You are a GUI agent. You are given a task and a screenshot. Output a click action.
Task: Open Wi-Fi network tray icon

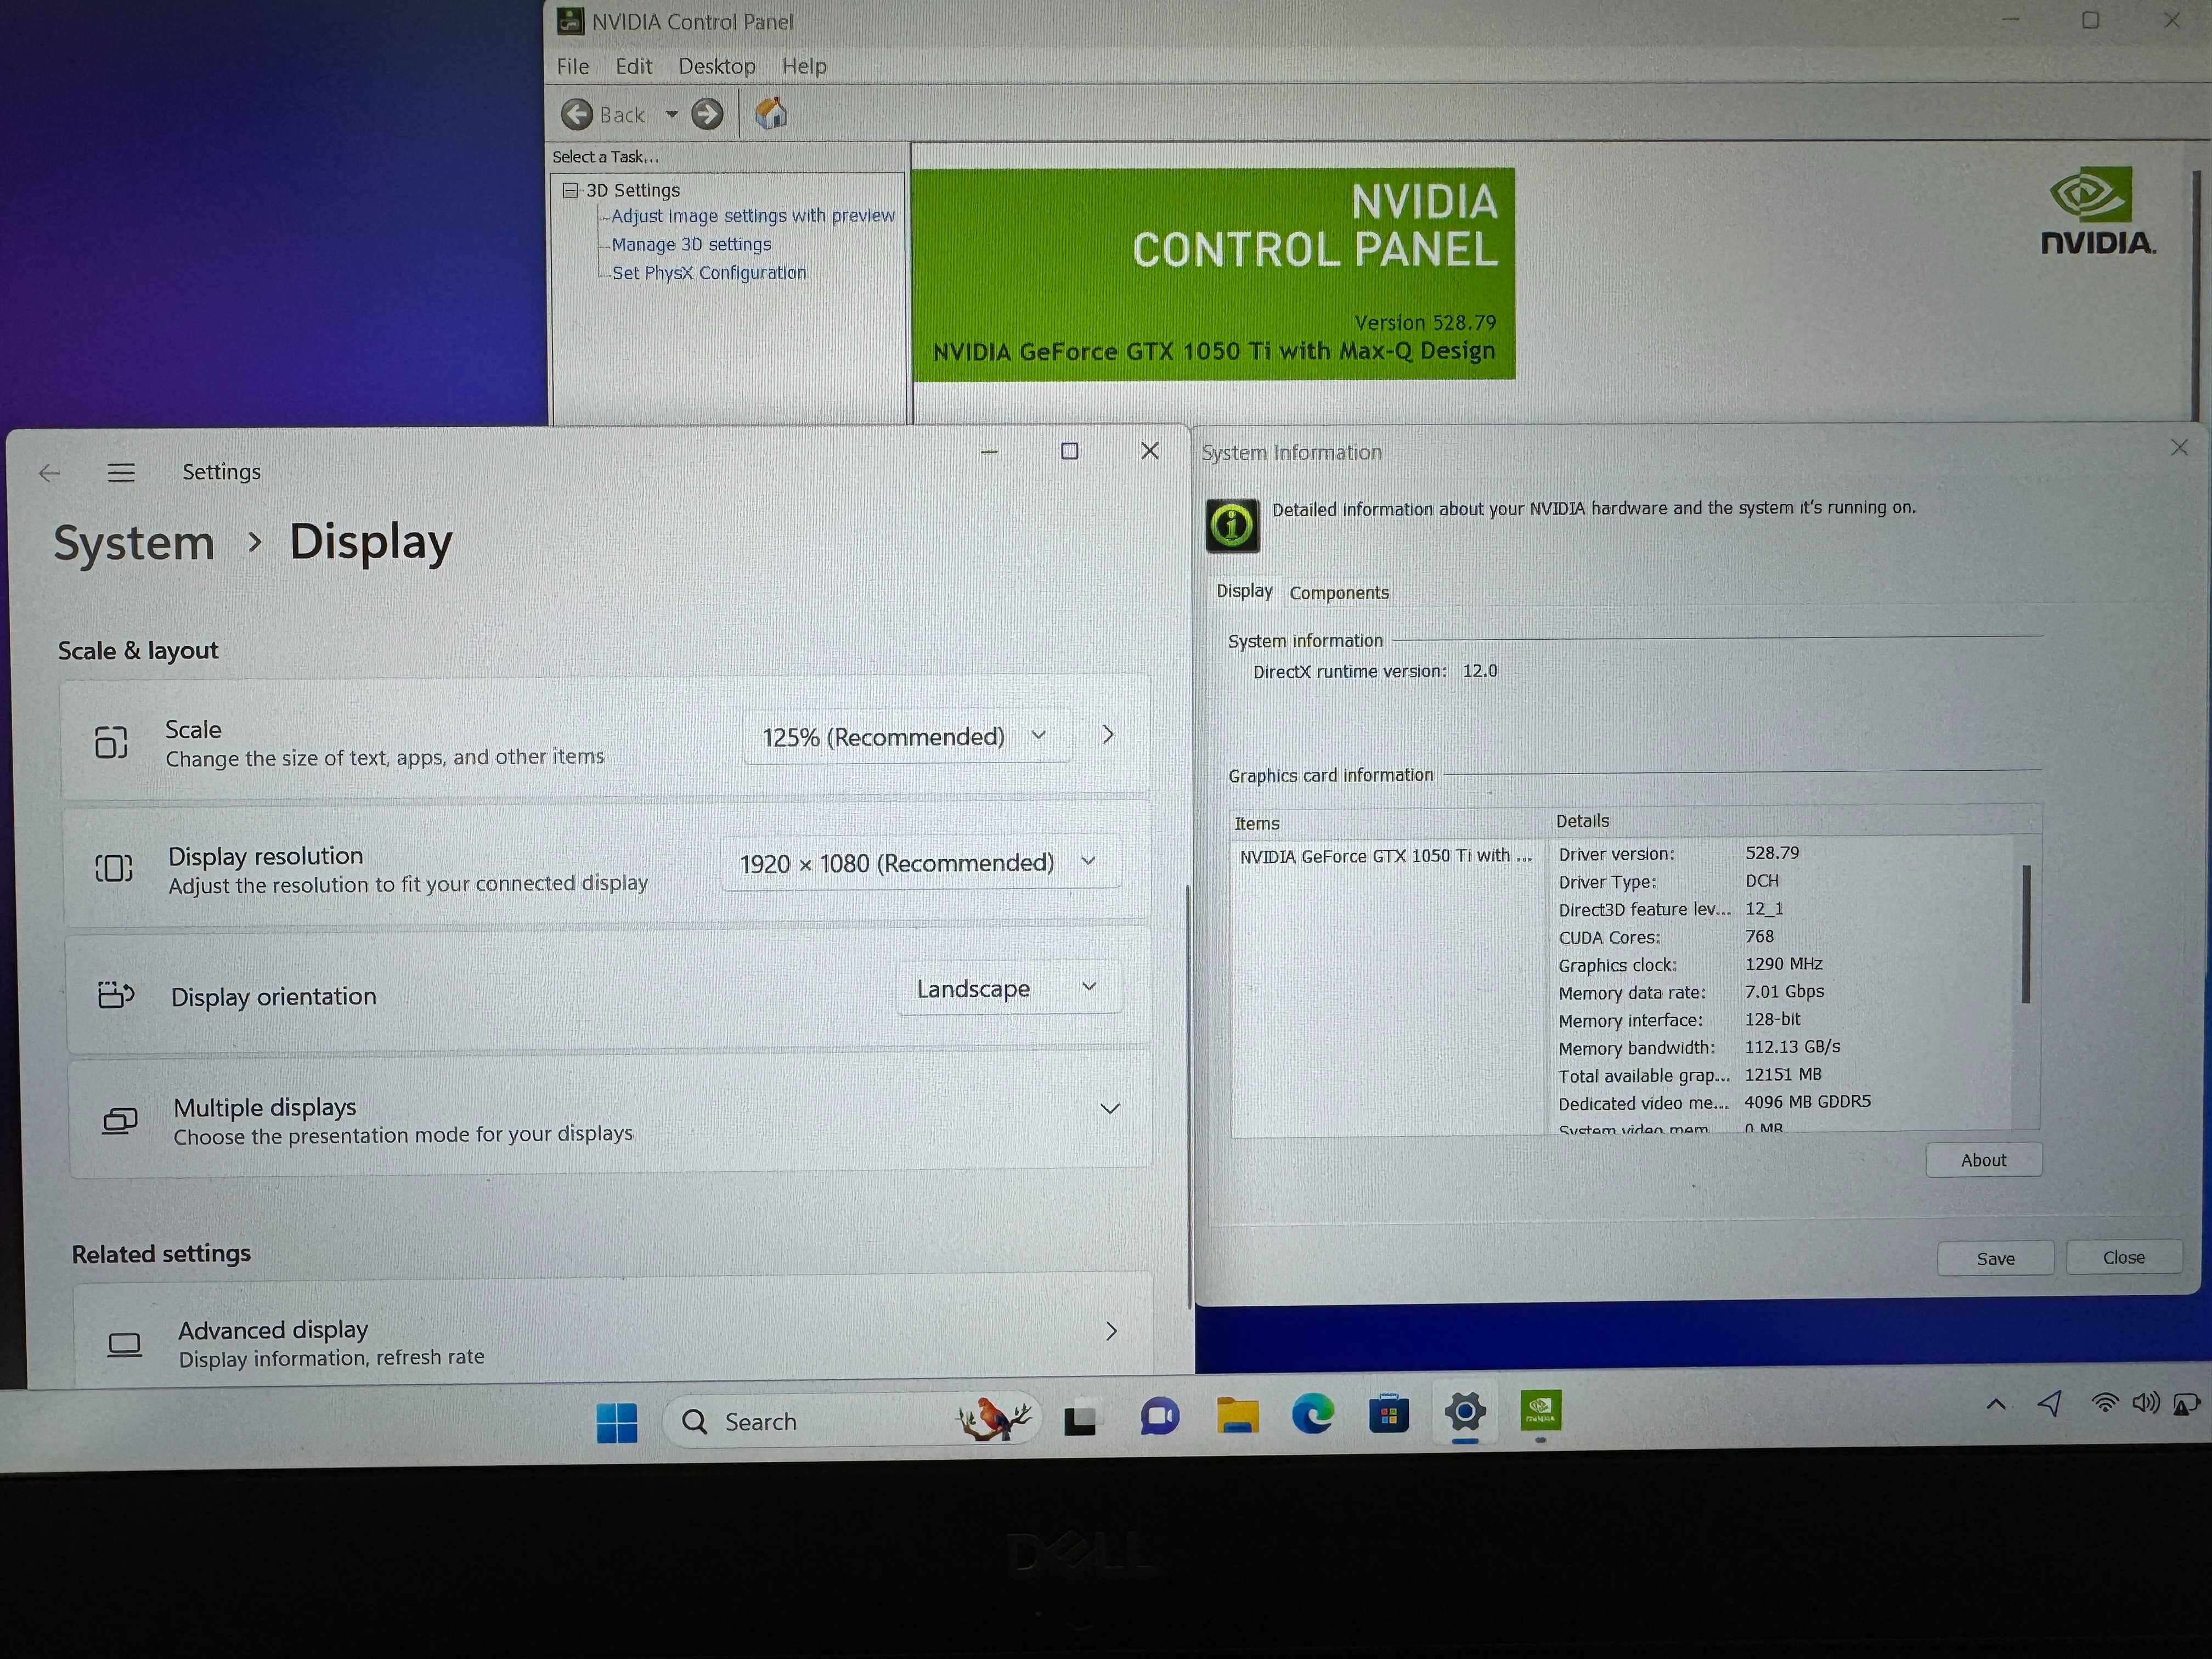[x=2104, y=1402]
